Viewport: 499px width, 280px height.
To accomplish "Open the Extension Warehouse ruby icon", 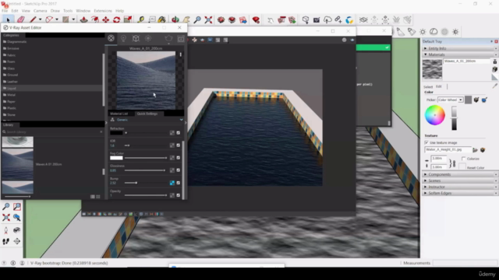I will (256, 19).
